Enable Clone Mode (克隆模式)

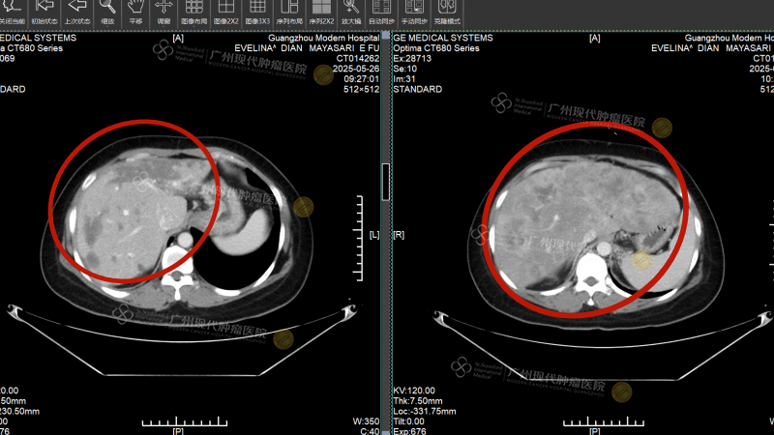(446, 10)
